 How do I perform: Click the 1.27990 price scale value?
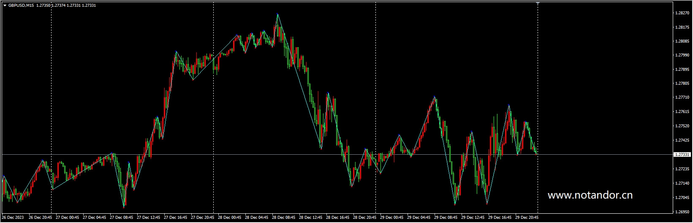(x=682, y=55)
